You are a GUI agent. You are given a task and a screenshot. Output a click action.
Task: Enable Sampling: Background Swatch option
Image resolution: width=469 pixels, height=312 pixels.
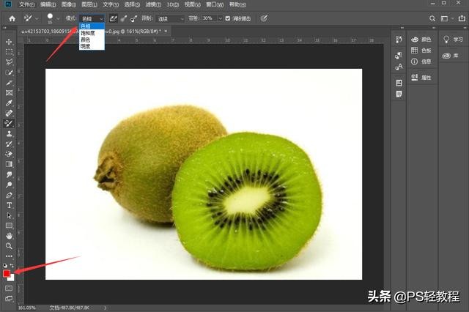tap(133, 18)
